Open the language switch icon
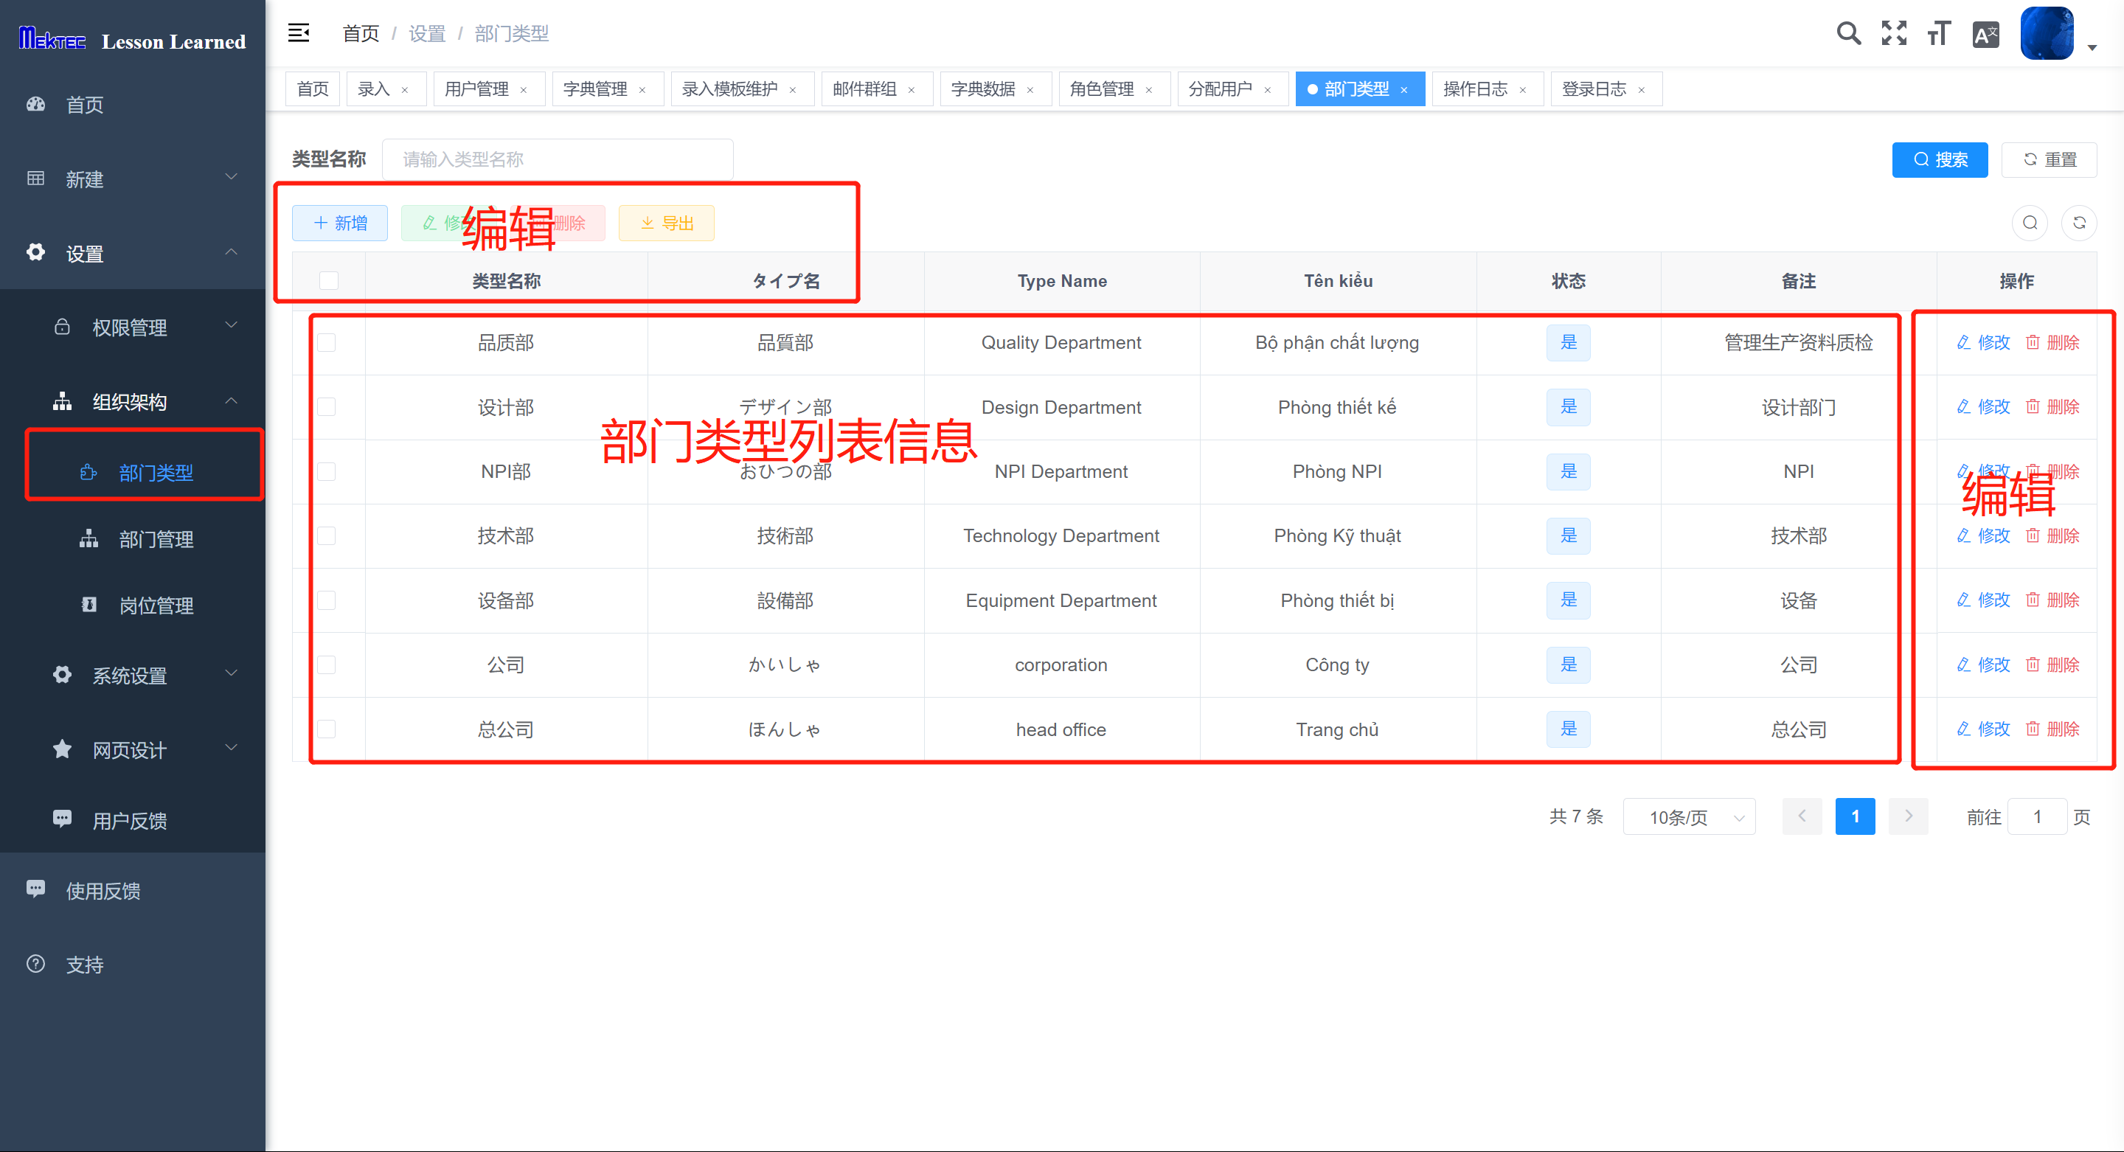2124x1152 pixels. pyautogui.click(x=1985, y=34)
